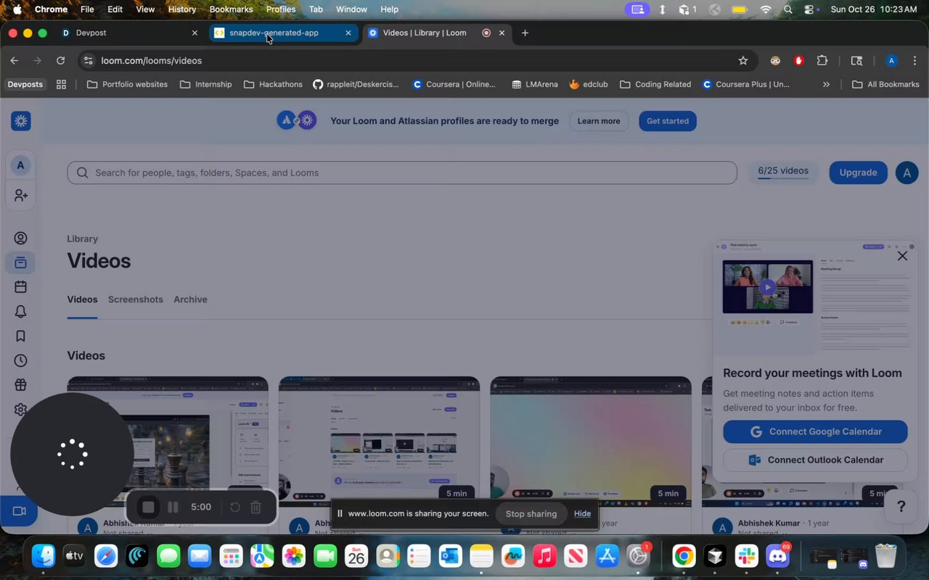Open the Bookmarks menu in menu bar
Viewport: 929px width, 580px height.
click(231, 9)
